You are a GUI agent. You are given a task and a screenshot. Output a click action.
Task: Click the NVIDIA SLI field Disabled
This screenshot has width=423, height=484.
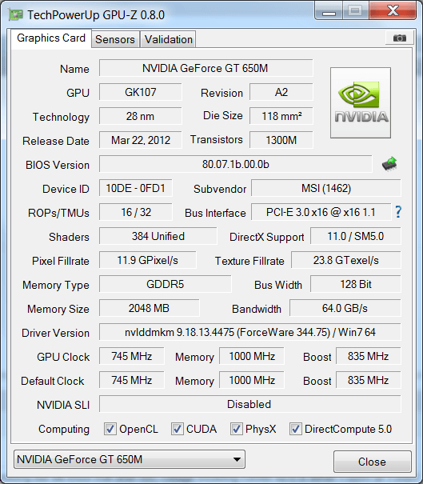[250, 404]
